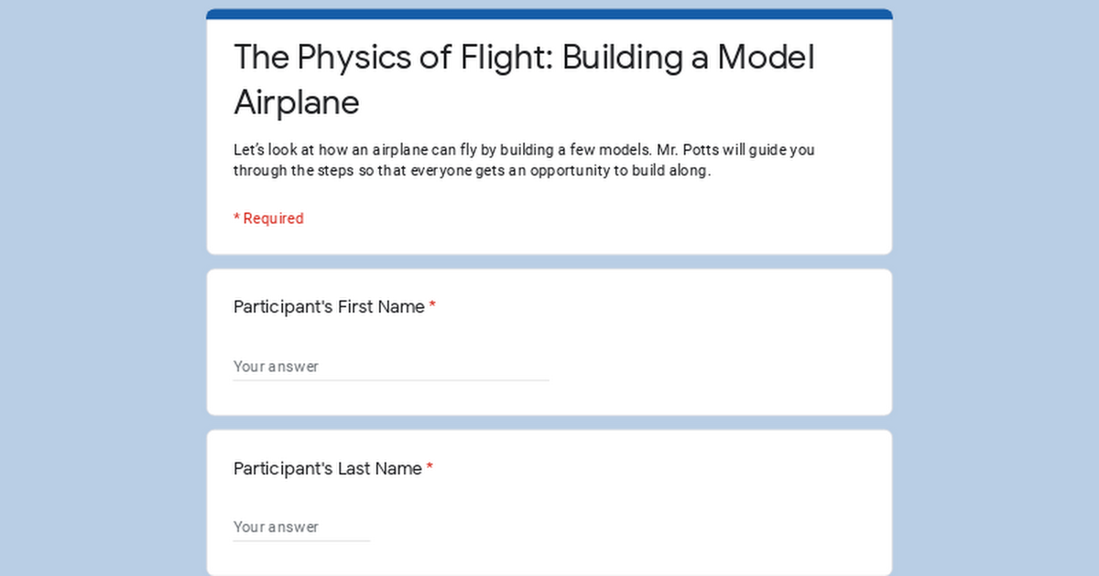Click the word "Model" in the title
1099x576 pixels.
(x=766, y=57)
